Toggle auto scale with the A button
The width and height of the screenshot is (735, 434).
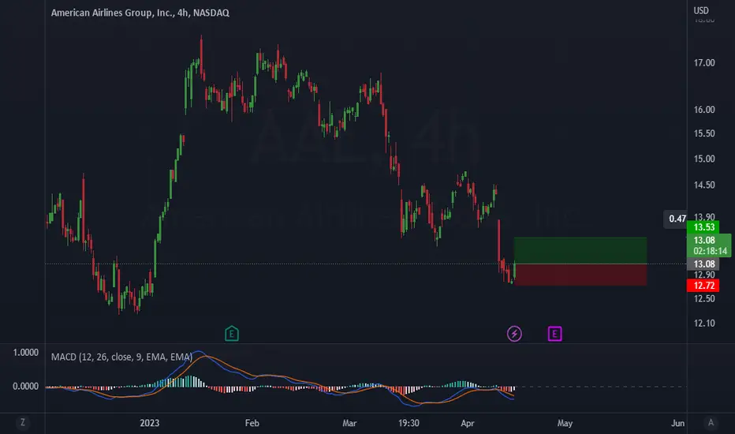711,423
